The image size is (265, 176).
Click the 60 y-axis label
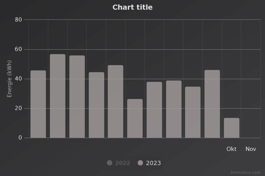[19, 49]
